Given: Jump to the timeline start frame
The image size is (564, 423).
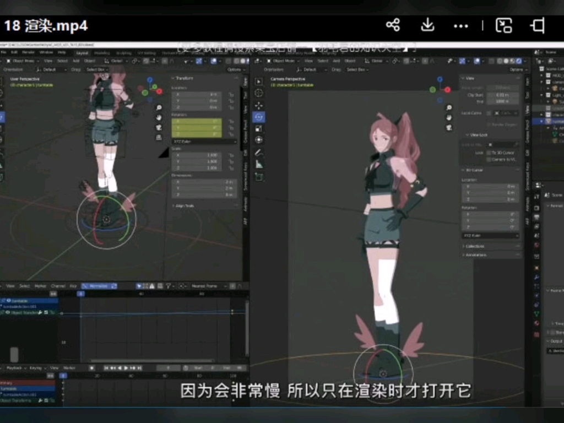Looking at the screenshot, I should 106,368.
